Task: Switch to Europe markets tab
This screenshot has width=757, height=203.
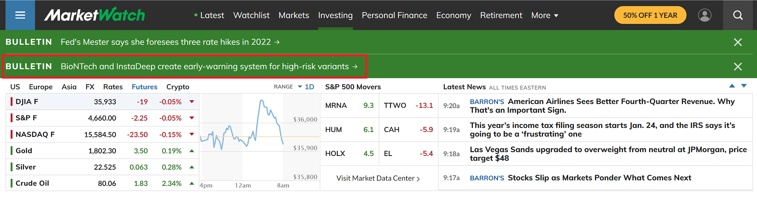Action: click(41, 87)
